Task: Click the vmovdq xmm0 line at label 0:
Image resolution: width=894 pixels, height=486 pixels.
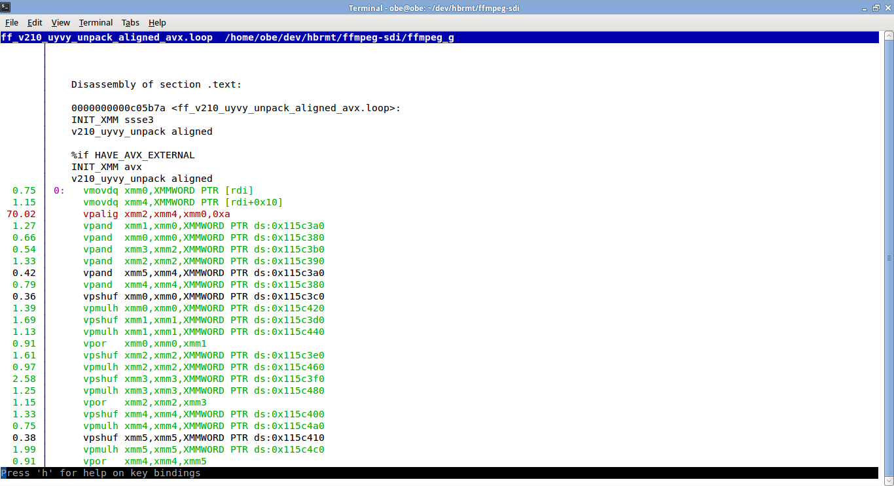Action: coord(168,190)
